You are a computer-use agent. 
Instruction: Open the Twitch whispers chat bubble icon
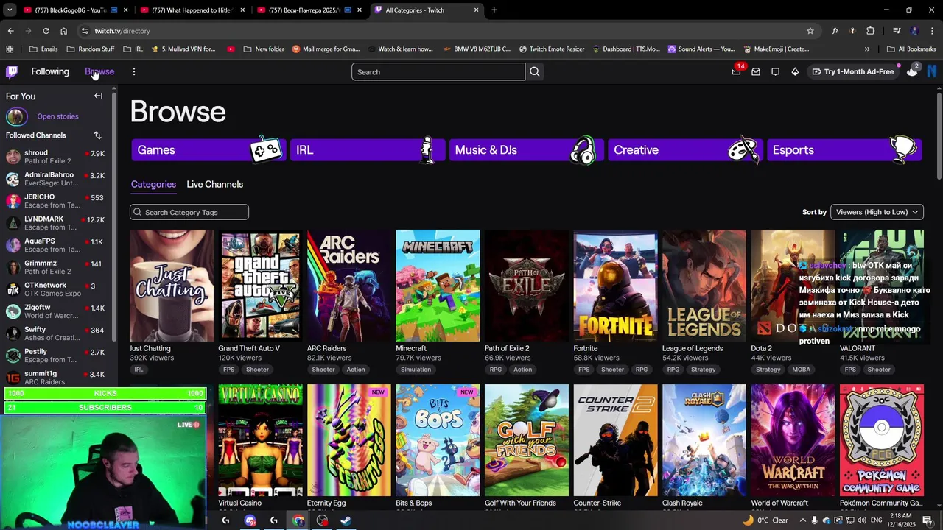coord(775,71)
